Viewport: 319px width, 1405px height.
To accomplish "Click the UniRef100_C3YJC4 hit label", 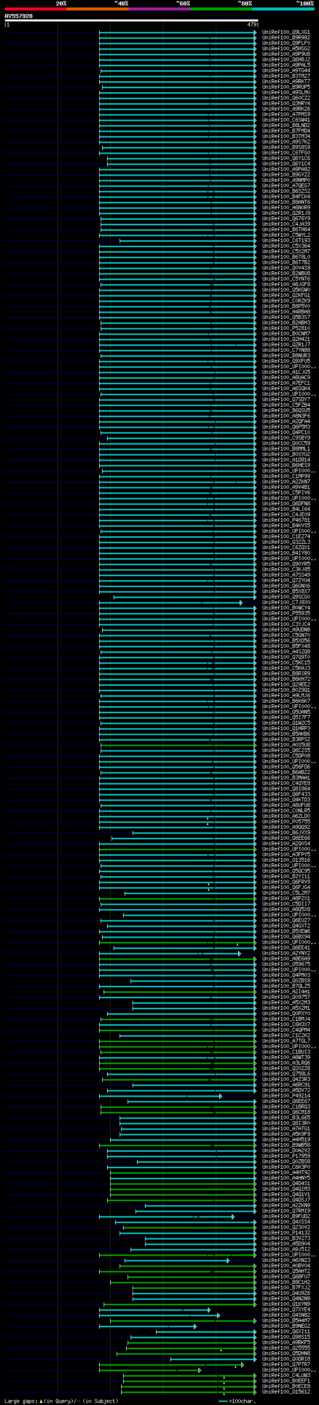I will [x=286, y=624].
